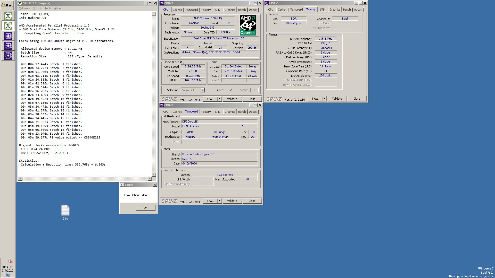Image resolution: width=495 pixels, height=278 pixels.
Task: Click CPU-Z Mainboard window title icon
Action: pos(162,105)
